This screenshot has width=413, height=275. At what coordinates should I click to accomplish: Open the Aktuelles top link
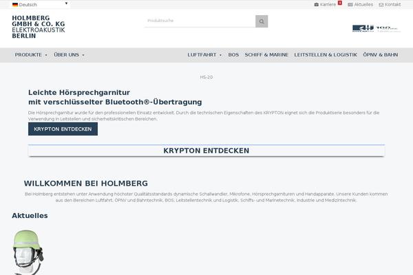pos(360,5)
